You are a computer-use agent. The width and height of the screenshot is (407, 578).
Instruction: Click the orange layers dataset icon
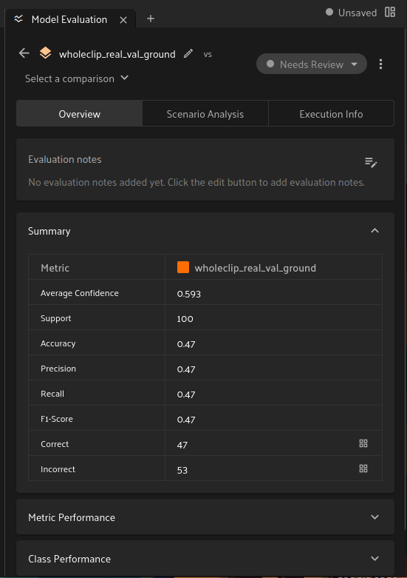(x=45, y=53)
